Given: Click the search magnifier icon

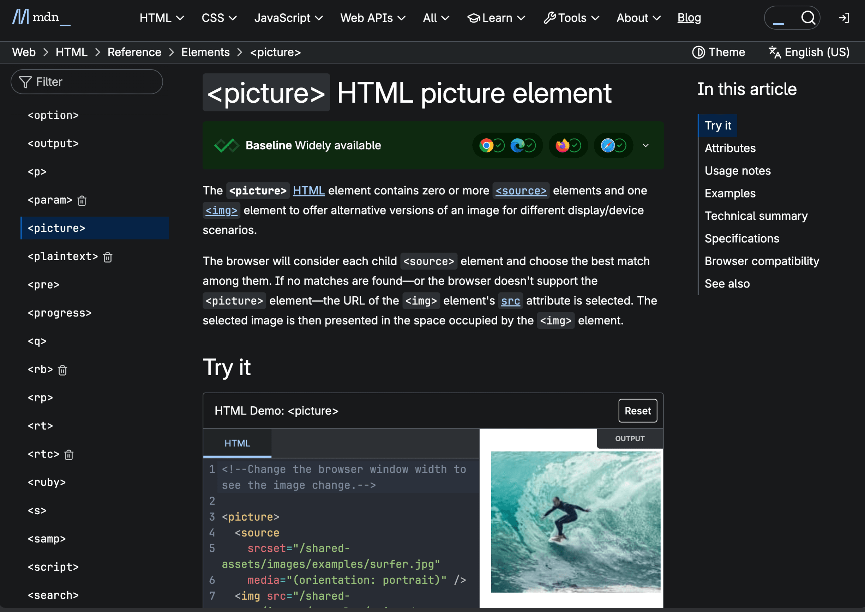Looking at the screenshot, I should tap(808, 17).
